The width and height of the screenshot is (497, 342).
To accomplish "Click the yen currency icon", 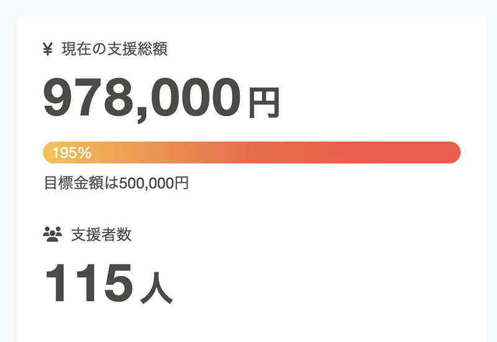I will coord(48,50).
